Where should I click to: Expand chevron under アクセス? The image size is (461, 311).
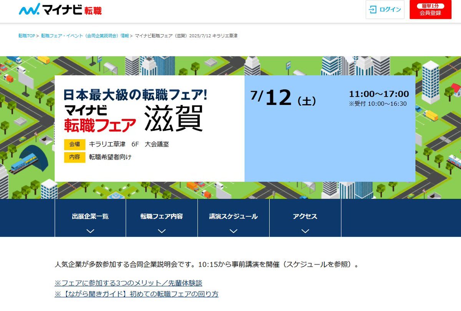coord(305,231)
